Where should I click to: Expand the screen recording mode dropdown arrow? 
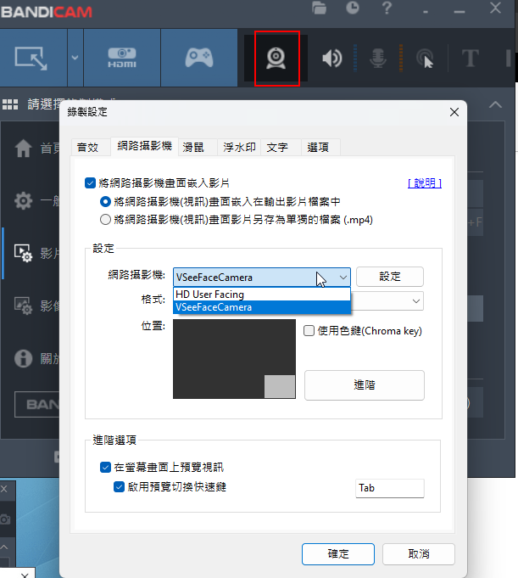click(x=75, y=58)
